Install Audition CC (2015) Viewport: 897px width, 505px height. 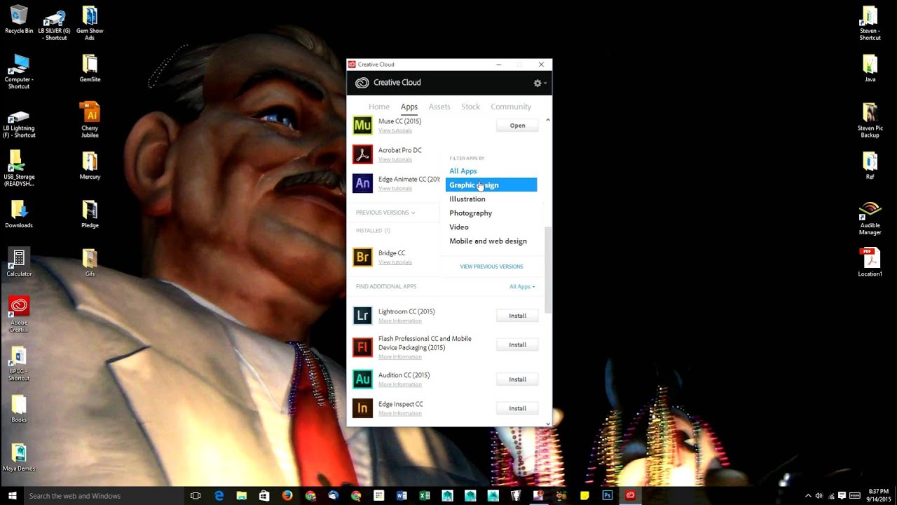(517, 379)
